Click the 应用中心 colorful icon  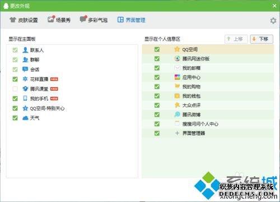coord(177,77)
